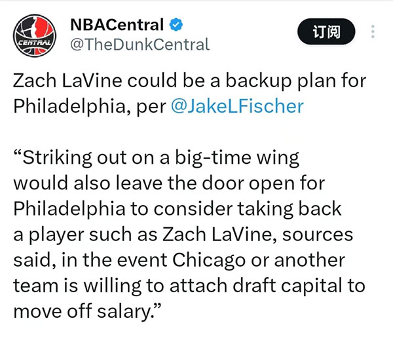Click the CENTRAL banner text inside the logo
The width and height of the screenshot is (393, 342).
[35, 43]
